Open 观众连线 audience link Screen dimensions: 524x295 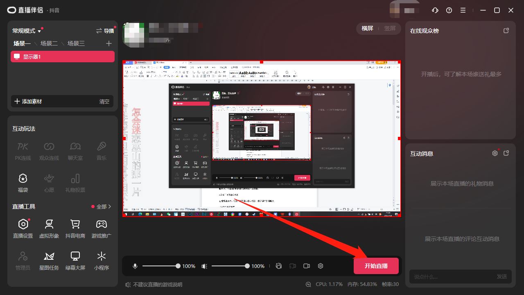coord(49,151)
